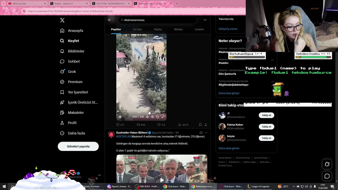Follow Fatma Keber account
Viewport: 338px width, 190px height.
click(266, 127)
